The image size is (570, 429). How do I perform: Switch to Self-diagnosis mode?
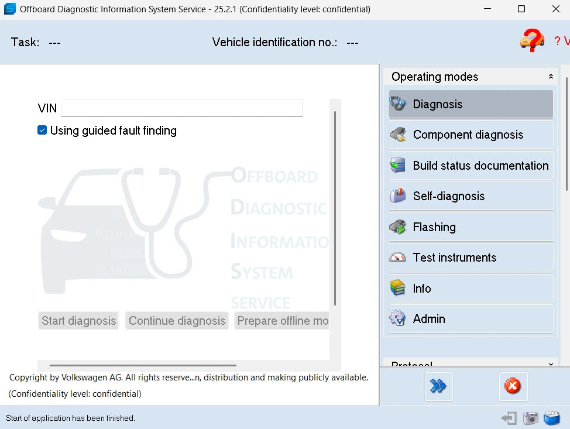point(471,196)
